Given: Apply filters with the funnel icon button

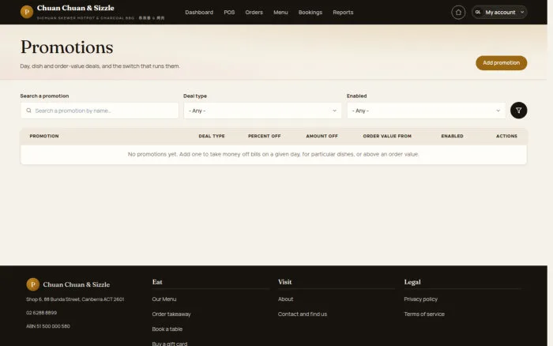Looking at the screenshot, I should coord(518,111).
